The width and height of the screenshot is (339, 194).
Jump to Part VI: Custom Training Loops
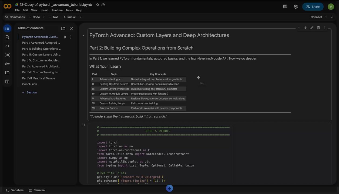(x=41, y=72)
